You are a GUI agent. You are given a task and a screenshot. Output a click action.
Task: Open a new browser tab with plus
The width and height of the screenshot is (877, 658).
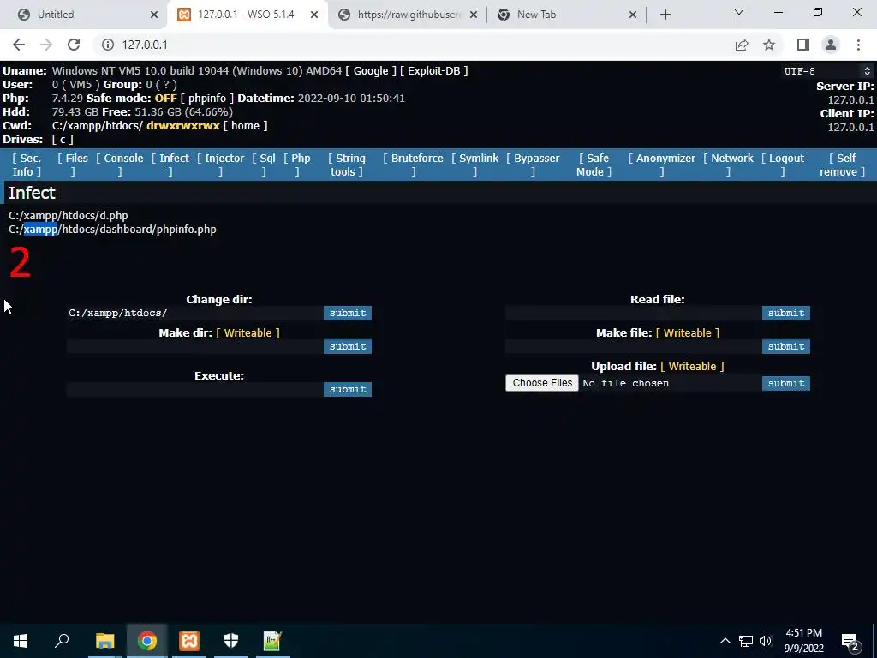665,15
